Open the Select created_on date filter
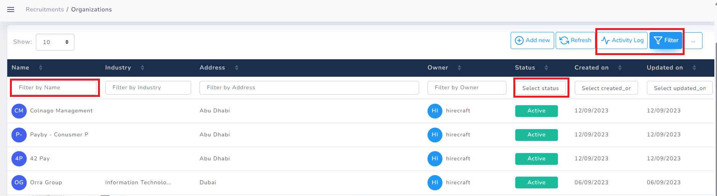 (606, 88)
